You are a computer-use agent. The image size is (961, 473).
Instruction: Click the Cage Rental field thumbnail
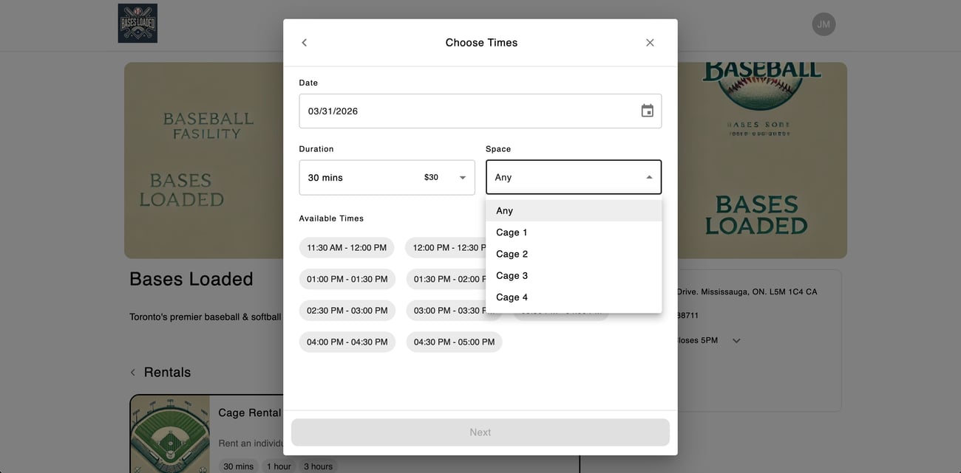(x=170, y=435)
